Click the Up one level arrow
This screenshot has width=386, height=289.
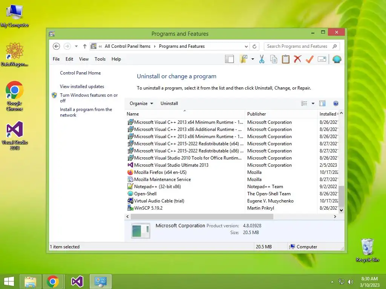click(85, 46)
